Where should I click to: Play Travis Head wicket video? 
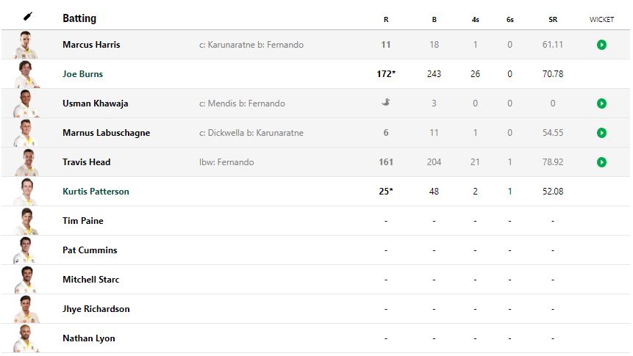(x=601, y=162)
